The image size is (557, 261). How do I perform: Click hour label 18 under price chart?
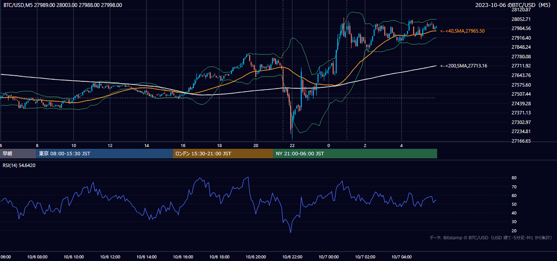point(219,145)
